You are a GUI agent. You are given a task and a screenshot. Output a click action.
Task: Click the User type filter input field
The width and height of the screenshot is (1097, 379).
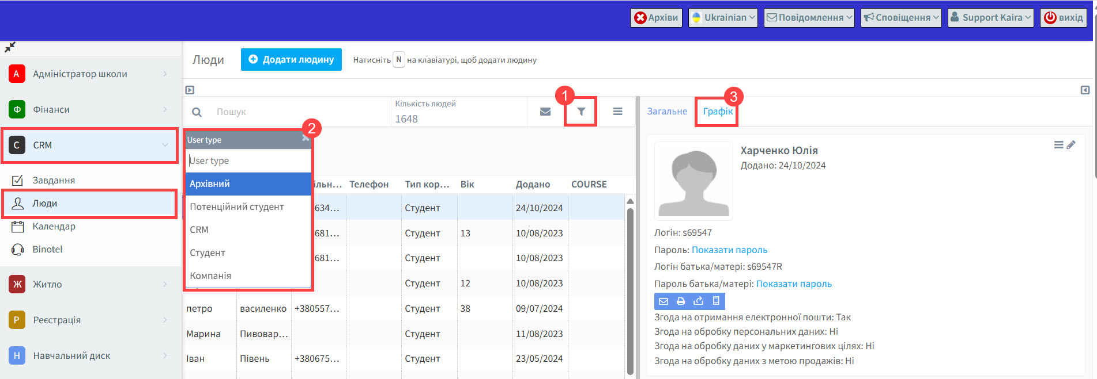(x=248, y=160)
